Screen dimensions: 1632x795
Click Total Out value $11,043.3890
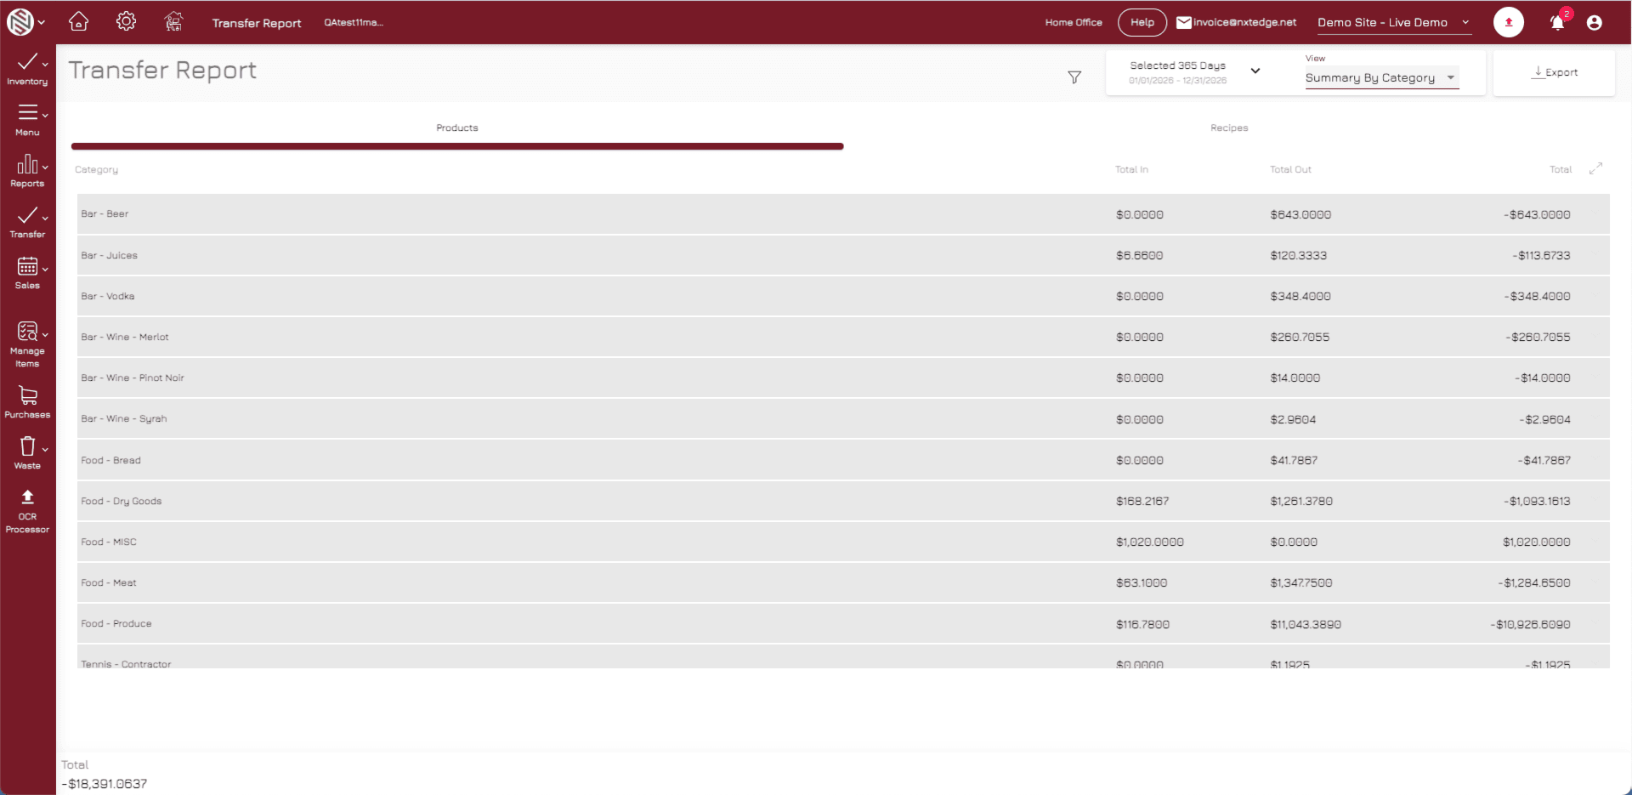pyautogui.click(x=1306, y=624)
